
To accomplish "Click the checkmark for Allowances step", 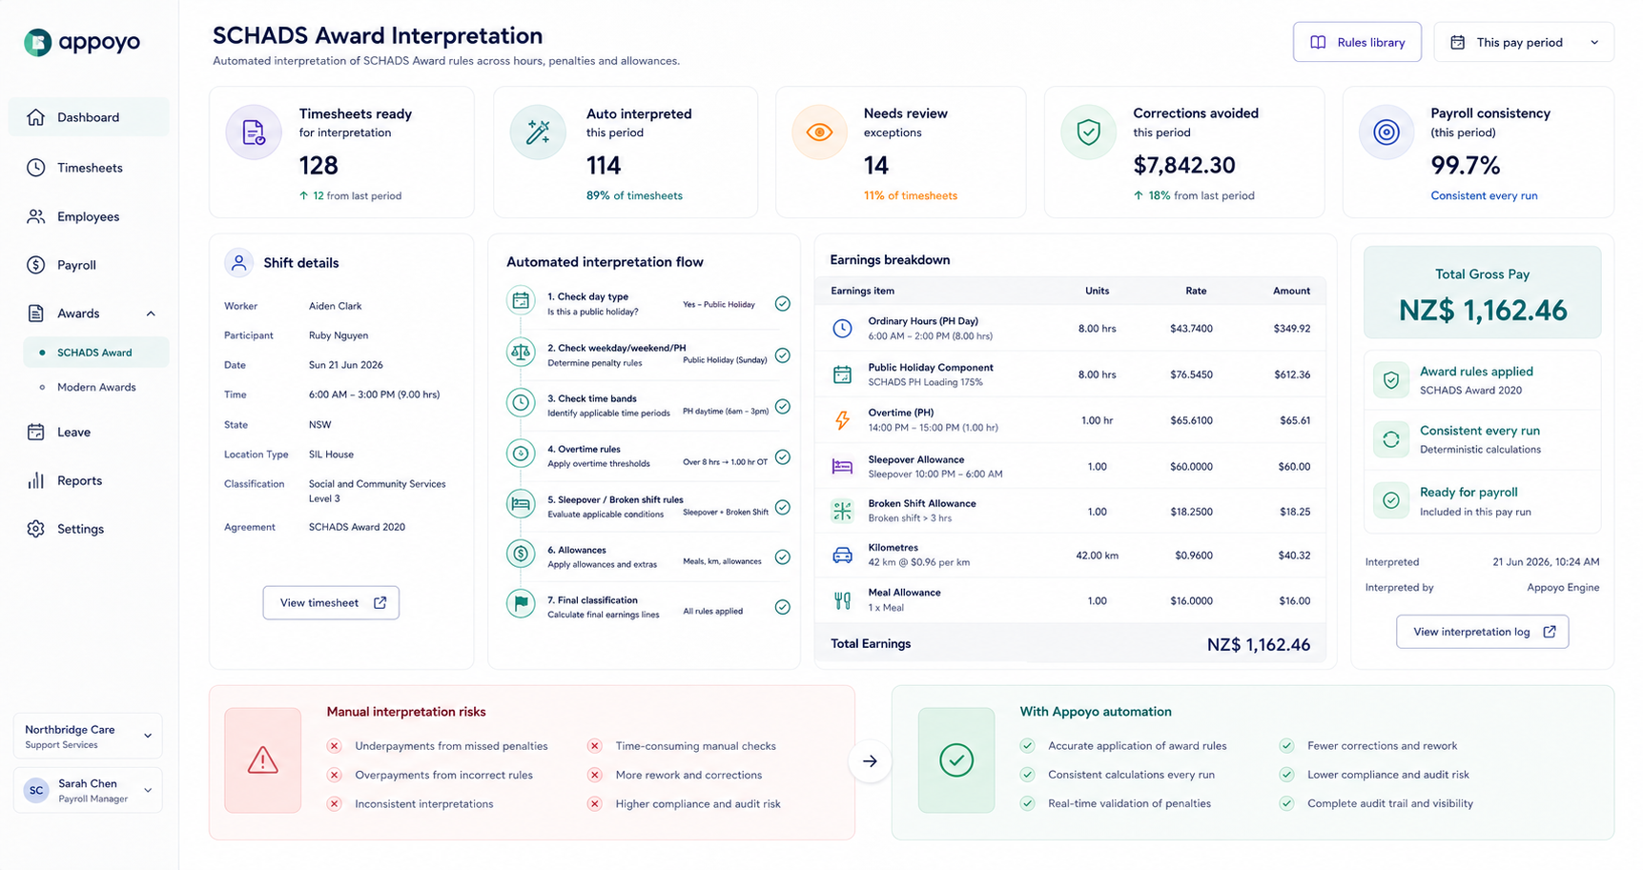I will point(783,557).
